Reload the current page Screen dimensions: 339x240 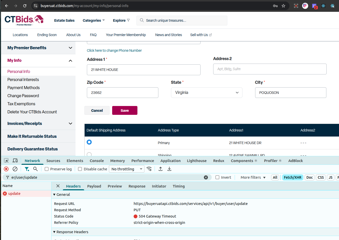[25, 6]
